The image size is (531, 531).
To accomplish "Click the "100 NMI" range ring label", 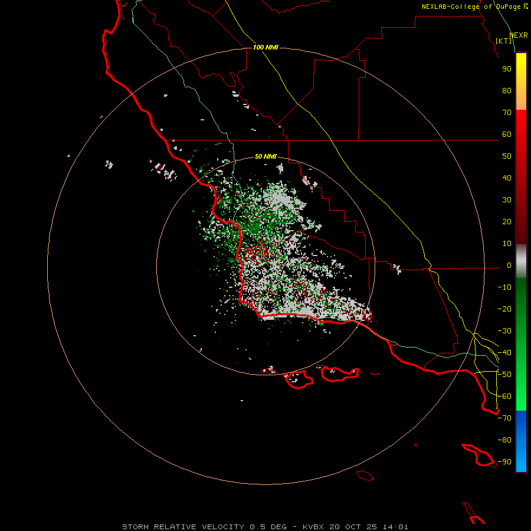I will 265,47.
